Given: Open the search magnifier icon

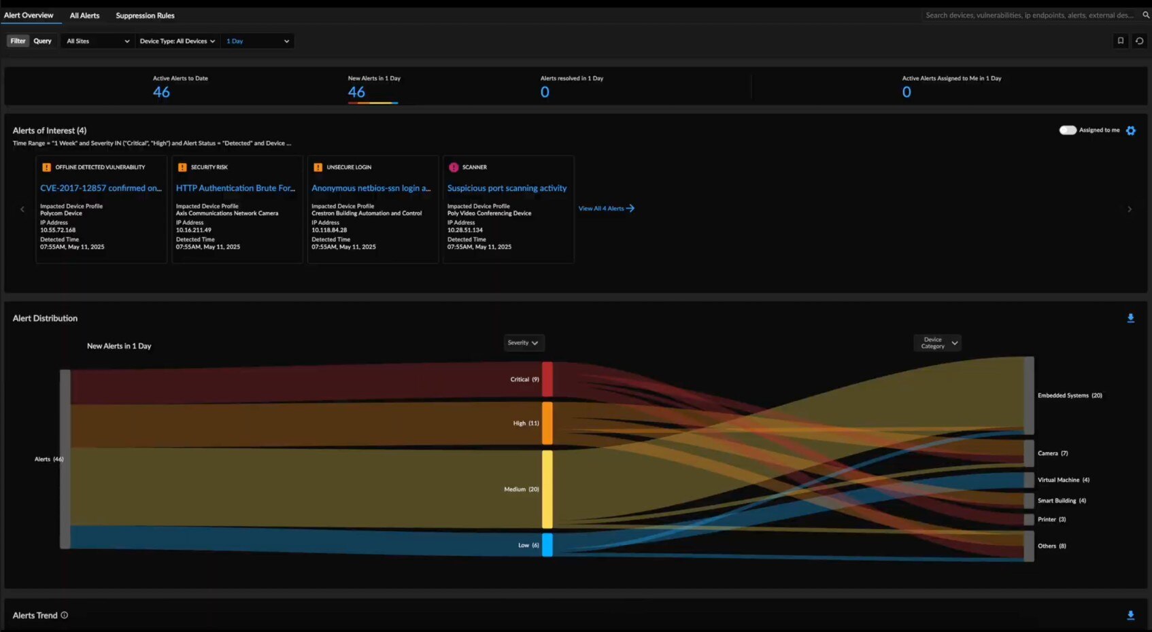Looking at the screenshot, I should 1145,14.
